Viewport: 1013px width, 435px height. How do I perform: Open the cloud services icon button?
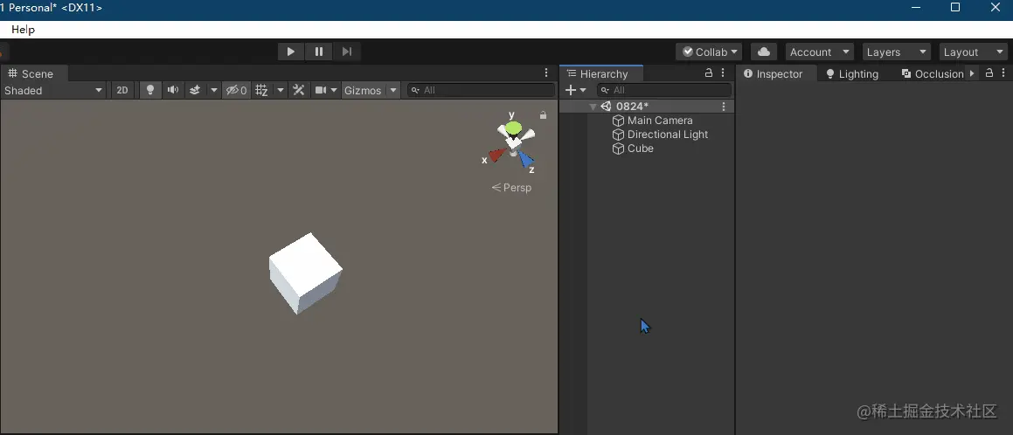[x=764, y=52]
